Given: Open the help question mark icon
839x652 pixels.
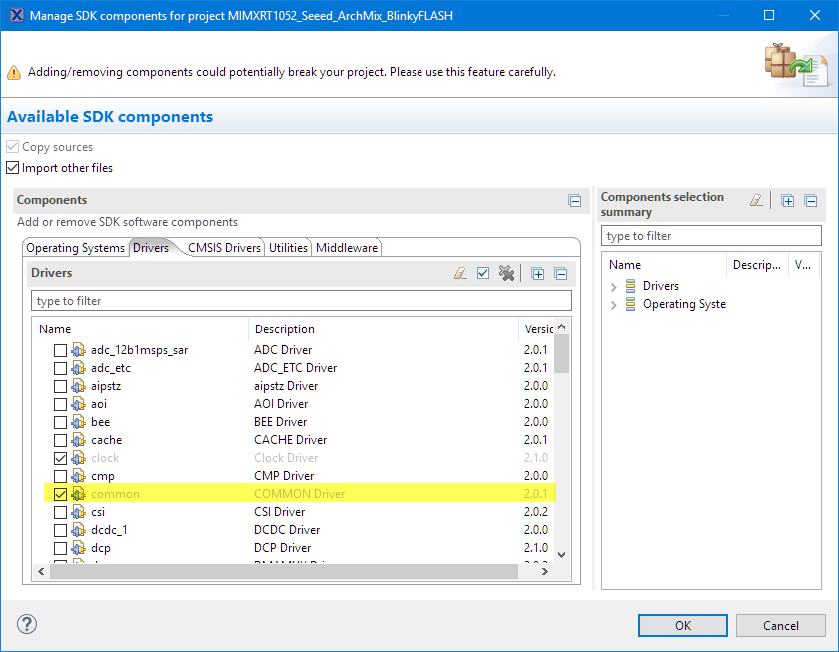Looking at the screenshot, I should 27,625.
